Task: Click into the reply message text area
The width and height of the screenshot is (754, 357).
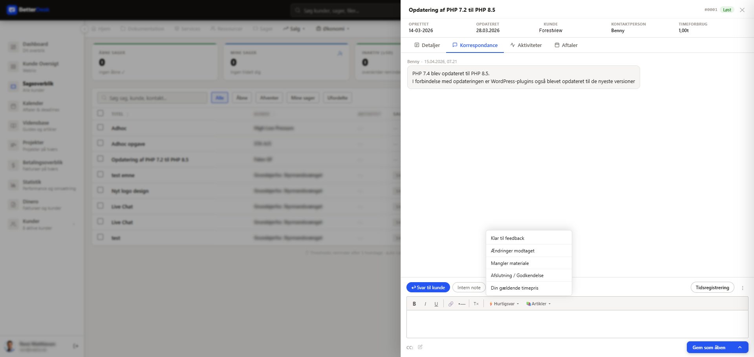Action: tap(577, 324)
